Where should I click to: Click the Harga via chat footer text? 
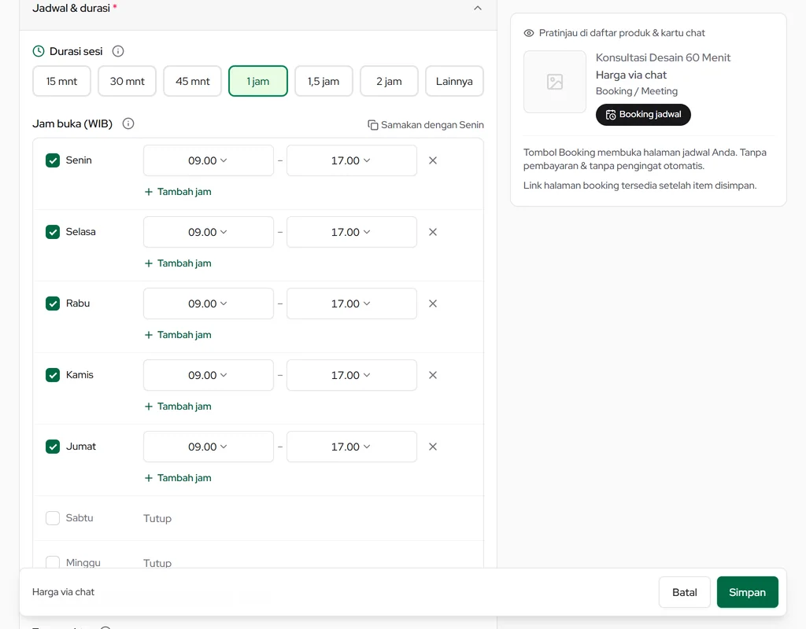click(63, 592)
